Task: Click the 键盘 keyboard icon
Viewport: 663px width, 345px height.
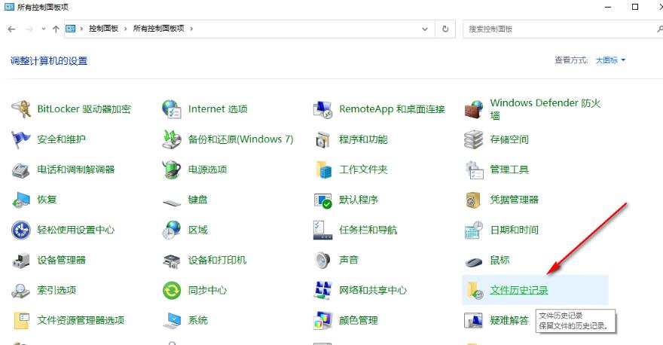Action: [x=172, y=203]
